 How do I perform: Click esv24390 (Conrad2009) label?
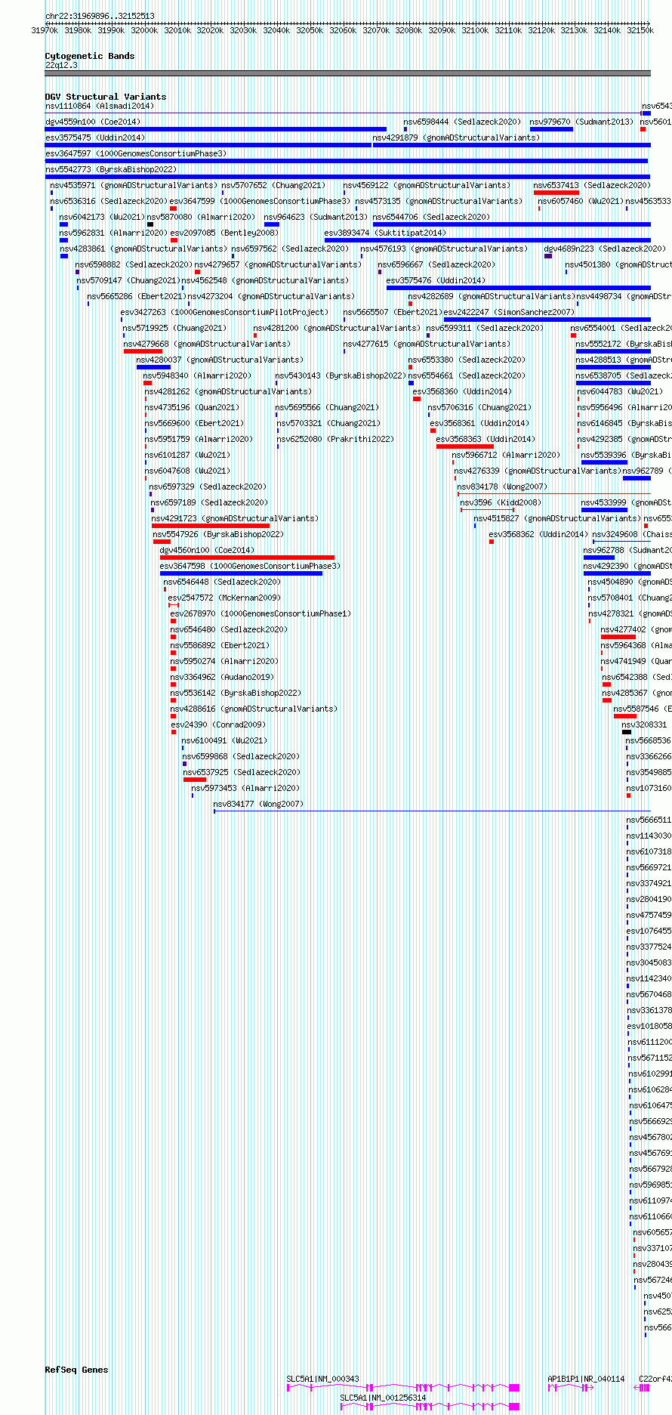click(x=218, y=724)
